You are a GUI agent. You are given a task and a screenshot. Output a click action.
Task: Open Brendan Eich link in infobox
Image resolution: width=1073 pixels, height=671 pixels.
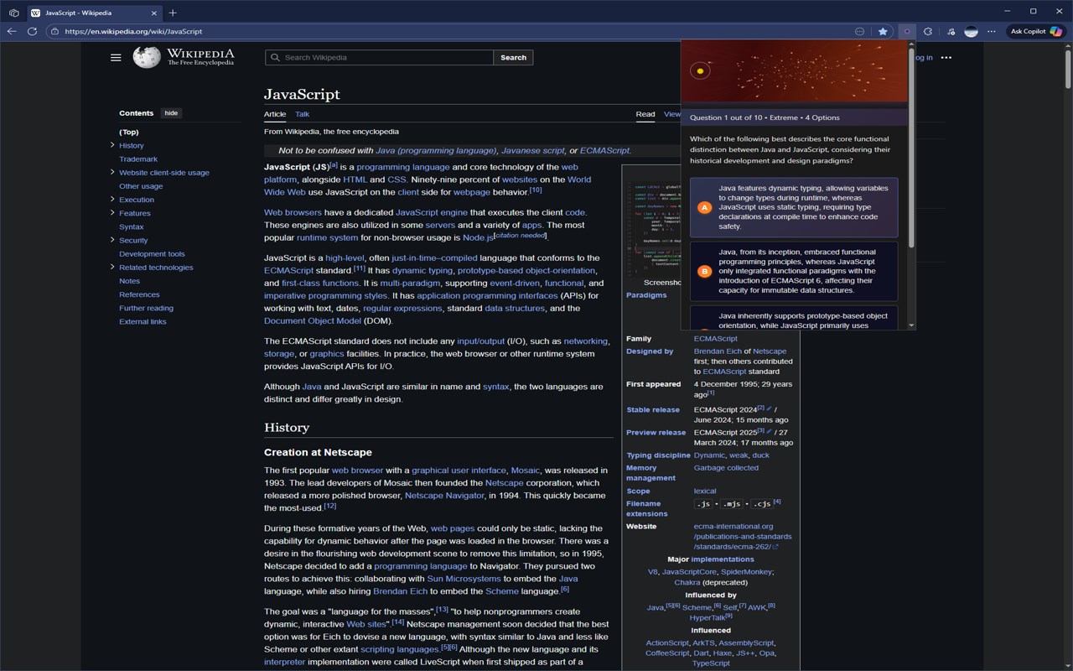pos(718,351)
